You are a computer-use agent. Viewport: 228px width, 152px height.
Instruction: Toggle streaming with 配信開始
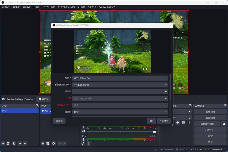click(x=210, y=112)
